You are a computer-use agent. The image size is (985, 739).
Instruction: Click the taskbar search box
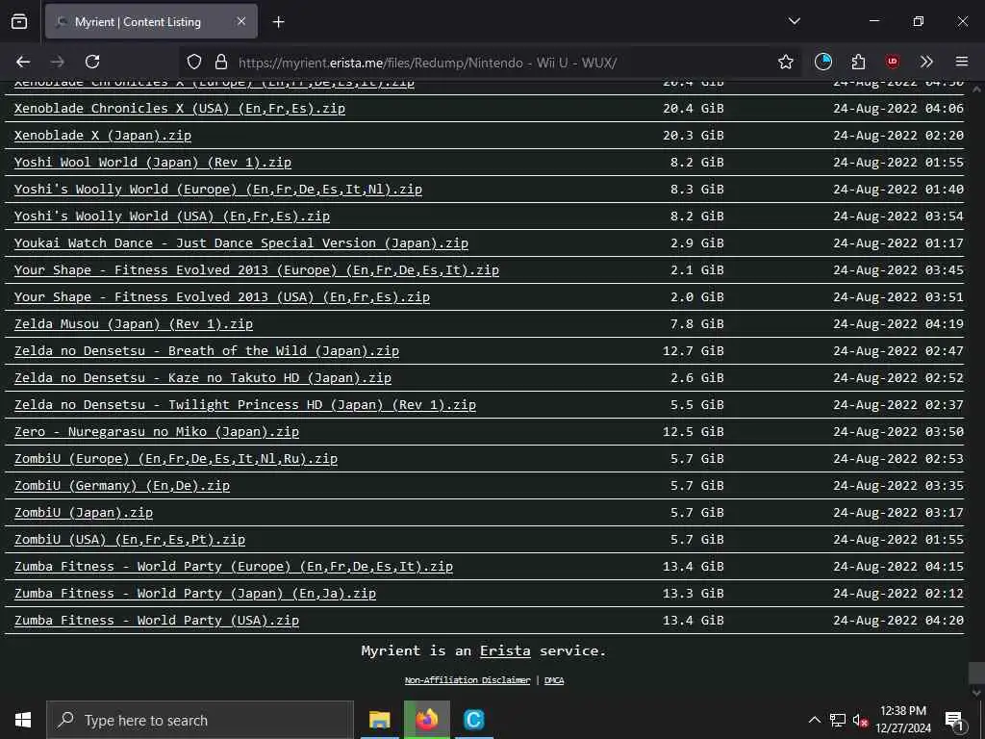coord(200,720)
